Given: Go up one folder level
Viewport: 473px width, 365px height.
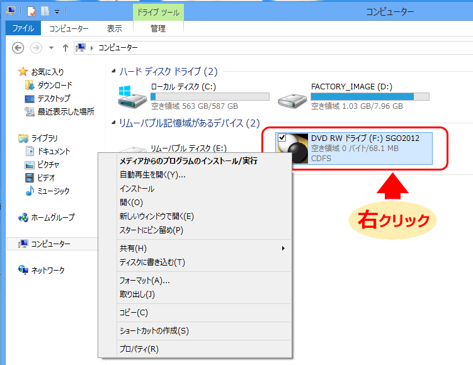Looking at the screenshot, I should [65, 48].
